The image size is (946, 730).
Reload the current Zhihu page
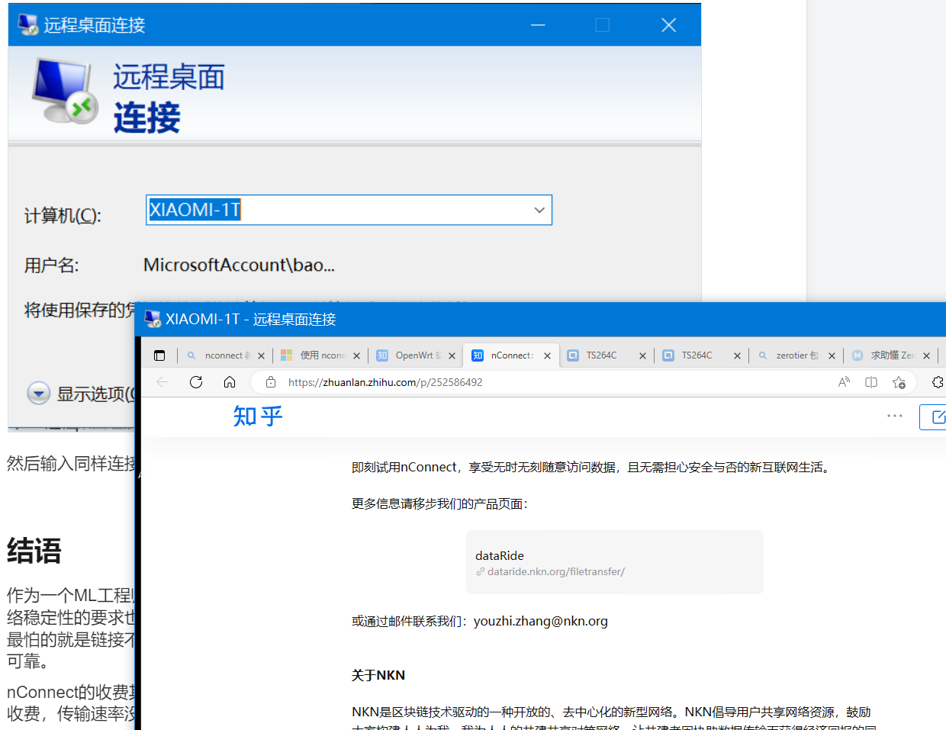pos(196,382)
